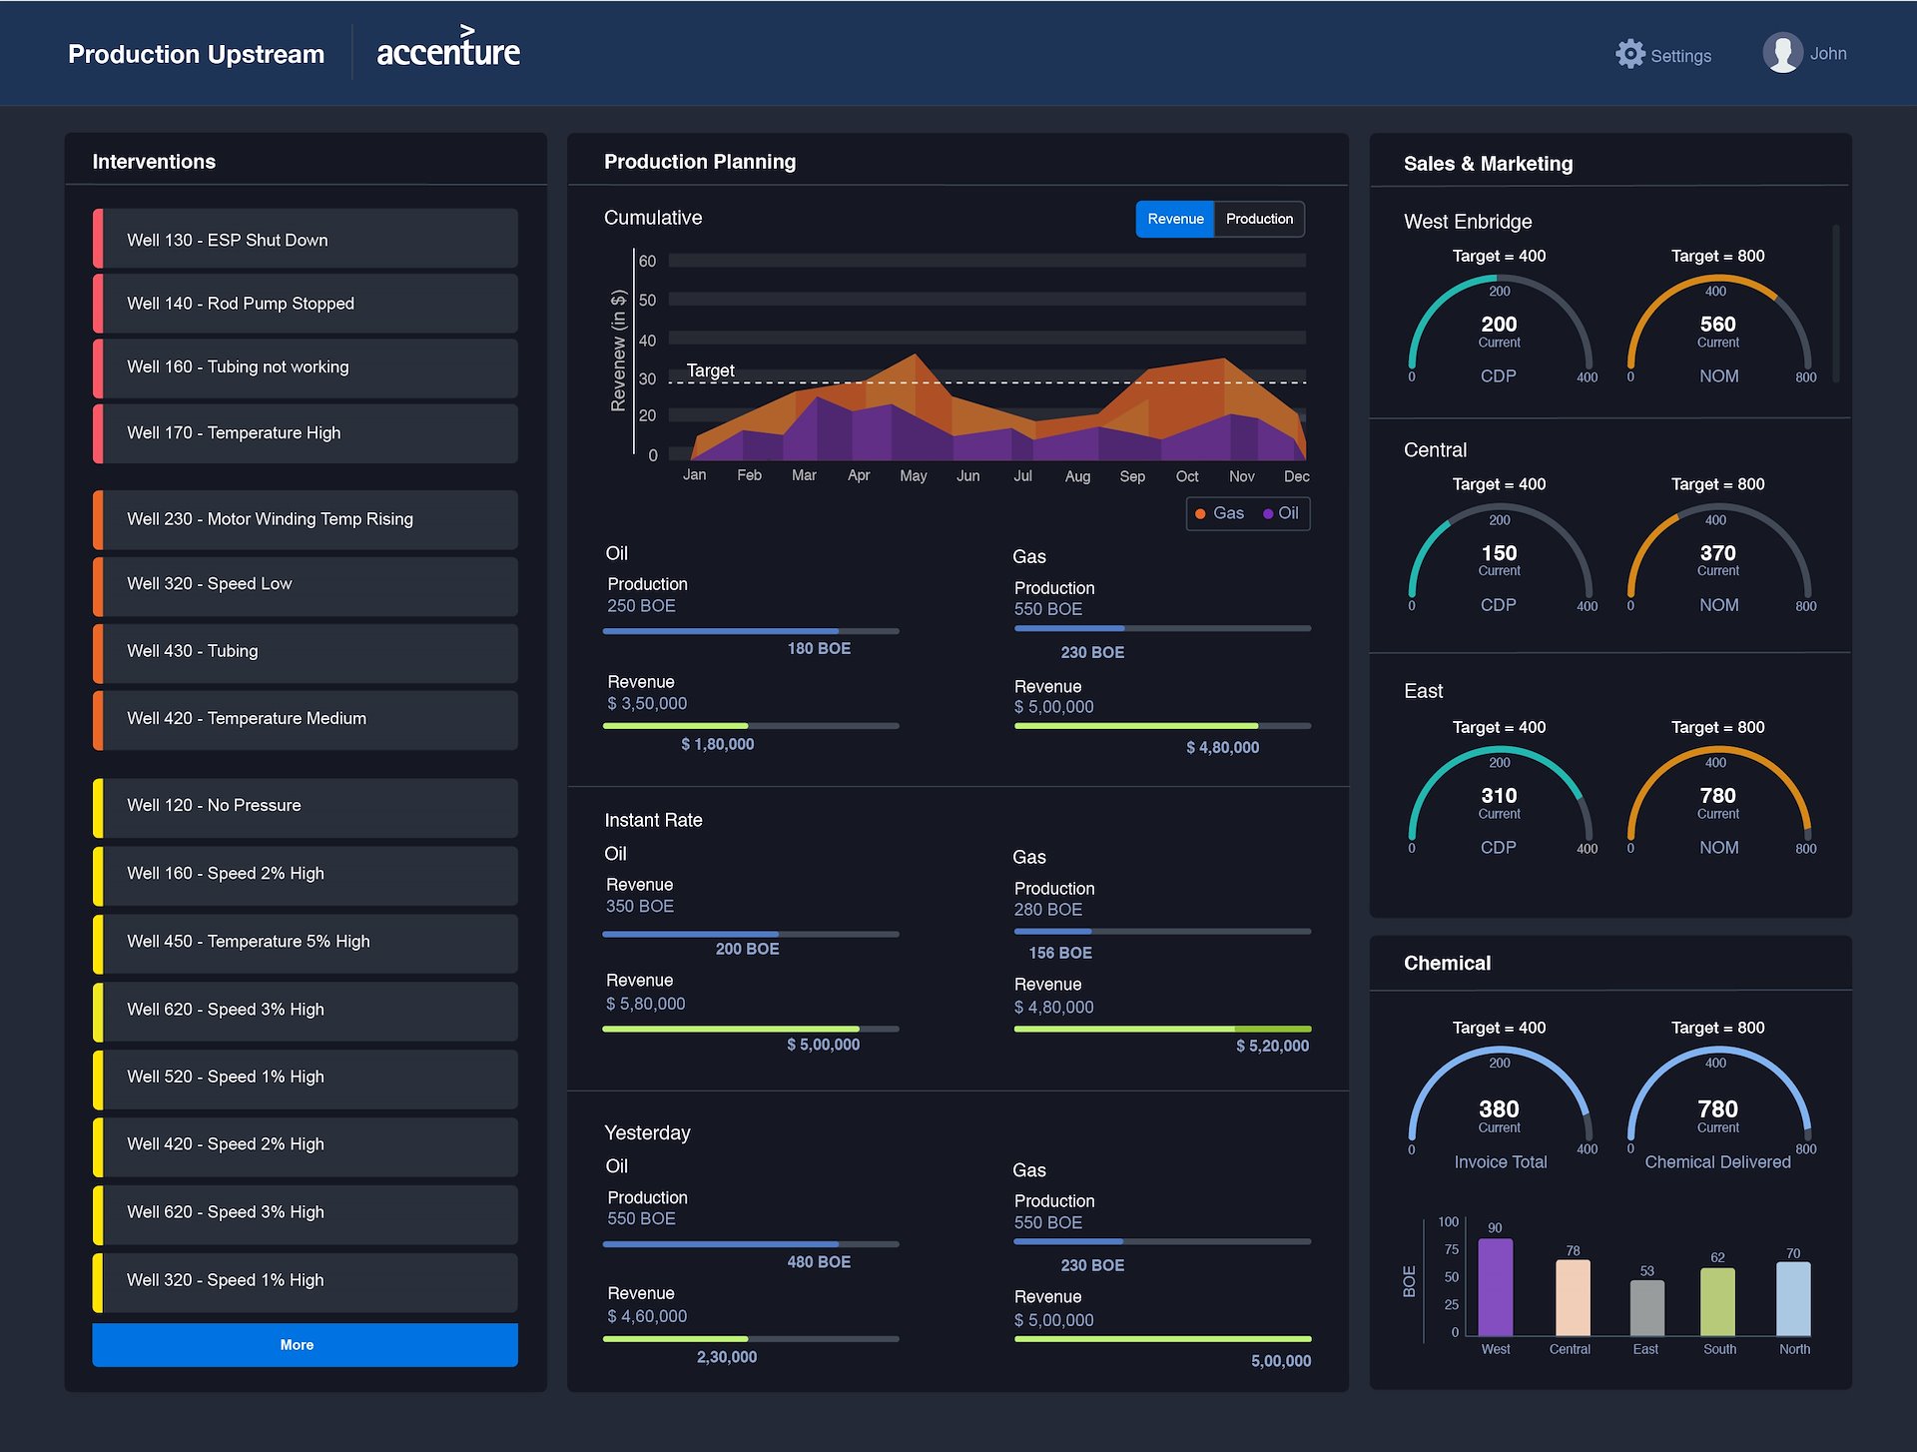Click Instant Rate Gas revenue progress bar
Screen dimensions: 1917x1452
click(1162, 1029)
